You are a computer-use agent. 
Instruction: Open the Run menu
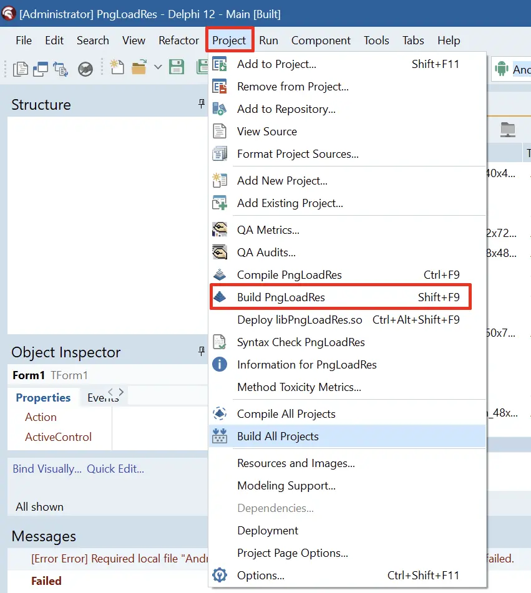(268, 40)
